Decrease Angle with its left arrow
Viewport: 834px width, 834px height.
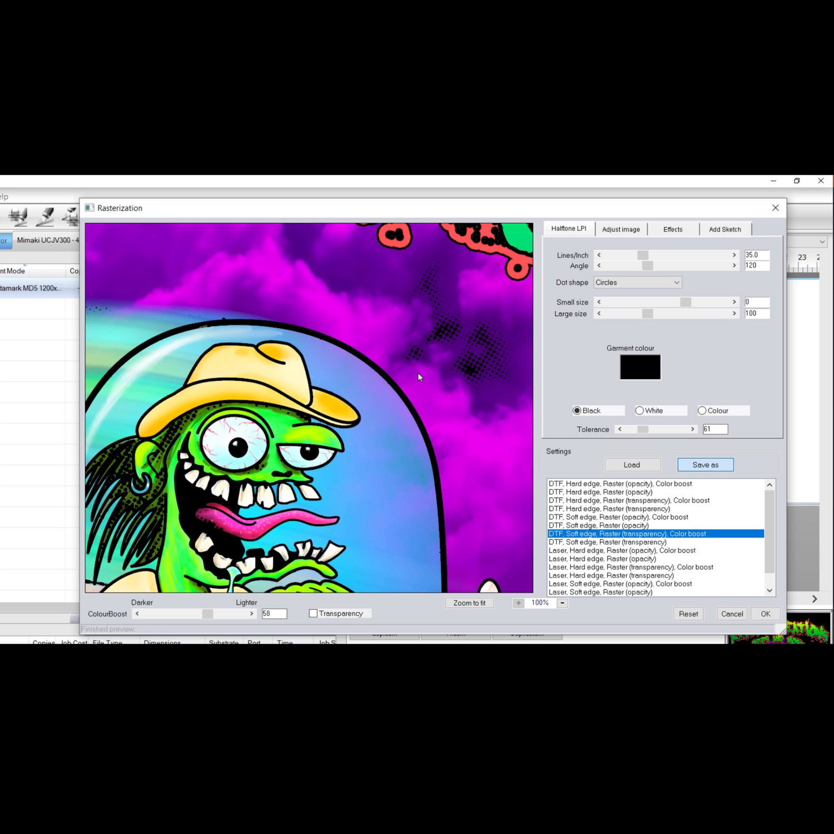599,266
